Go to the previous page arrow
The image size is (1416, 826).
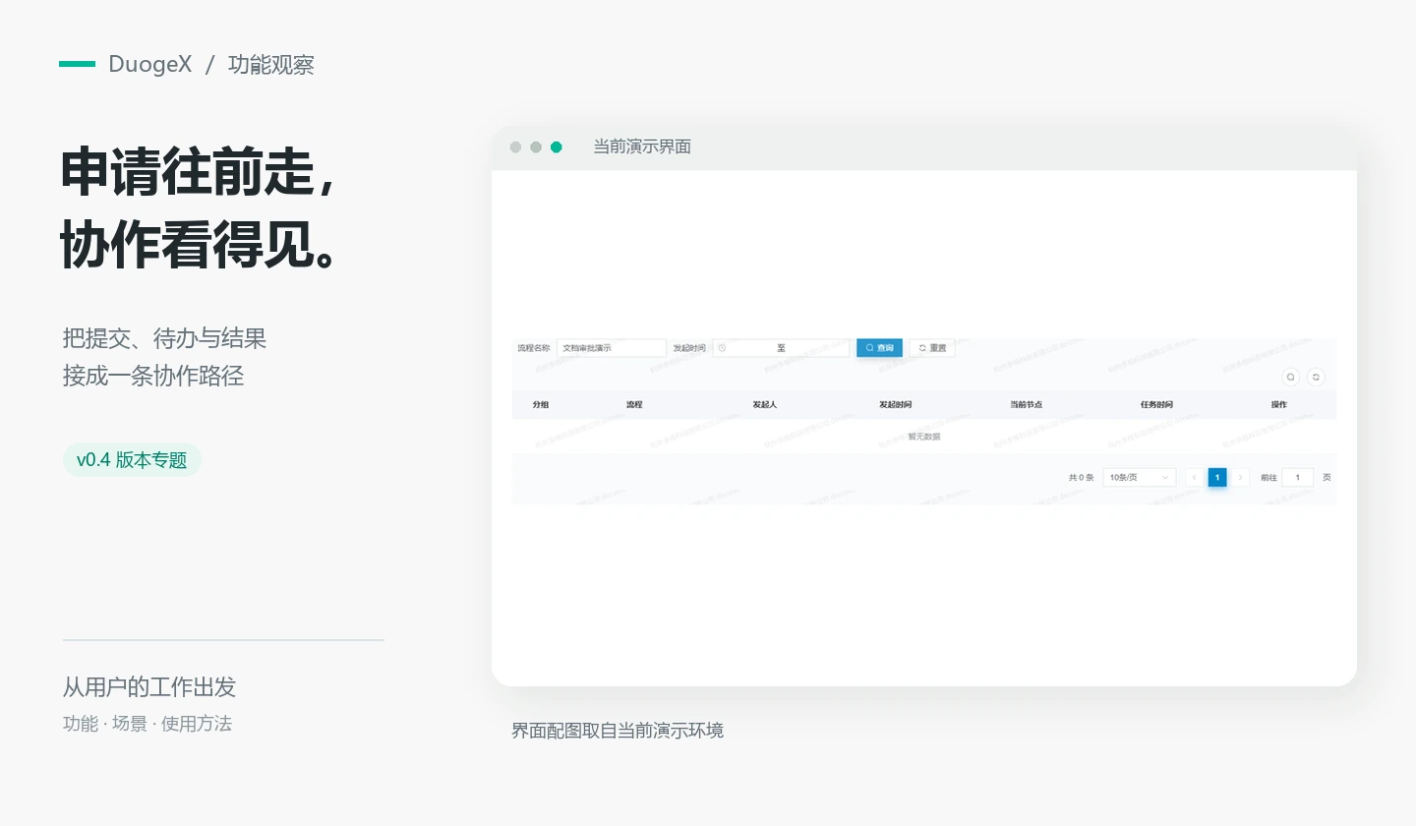coord(1194,477)
